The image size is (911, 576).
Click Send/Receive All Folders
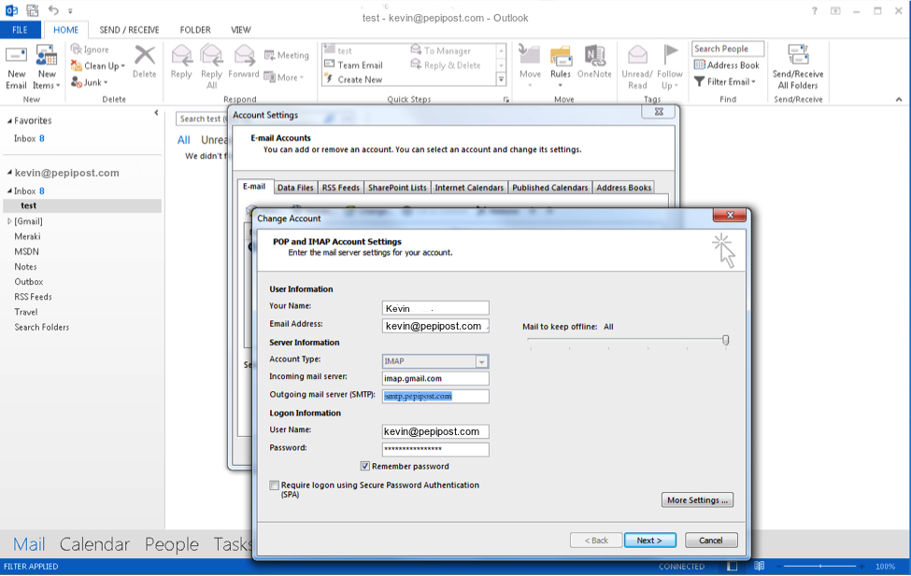click(798, 67)
